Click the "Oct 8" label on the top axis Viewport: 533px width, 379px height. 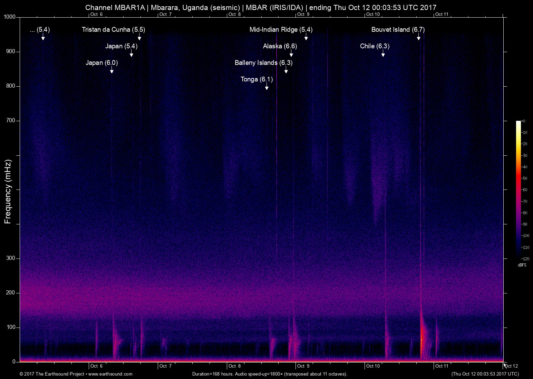(235, 14)
